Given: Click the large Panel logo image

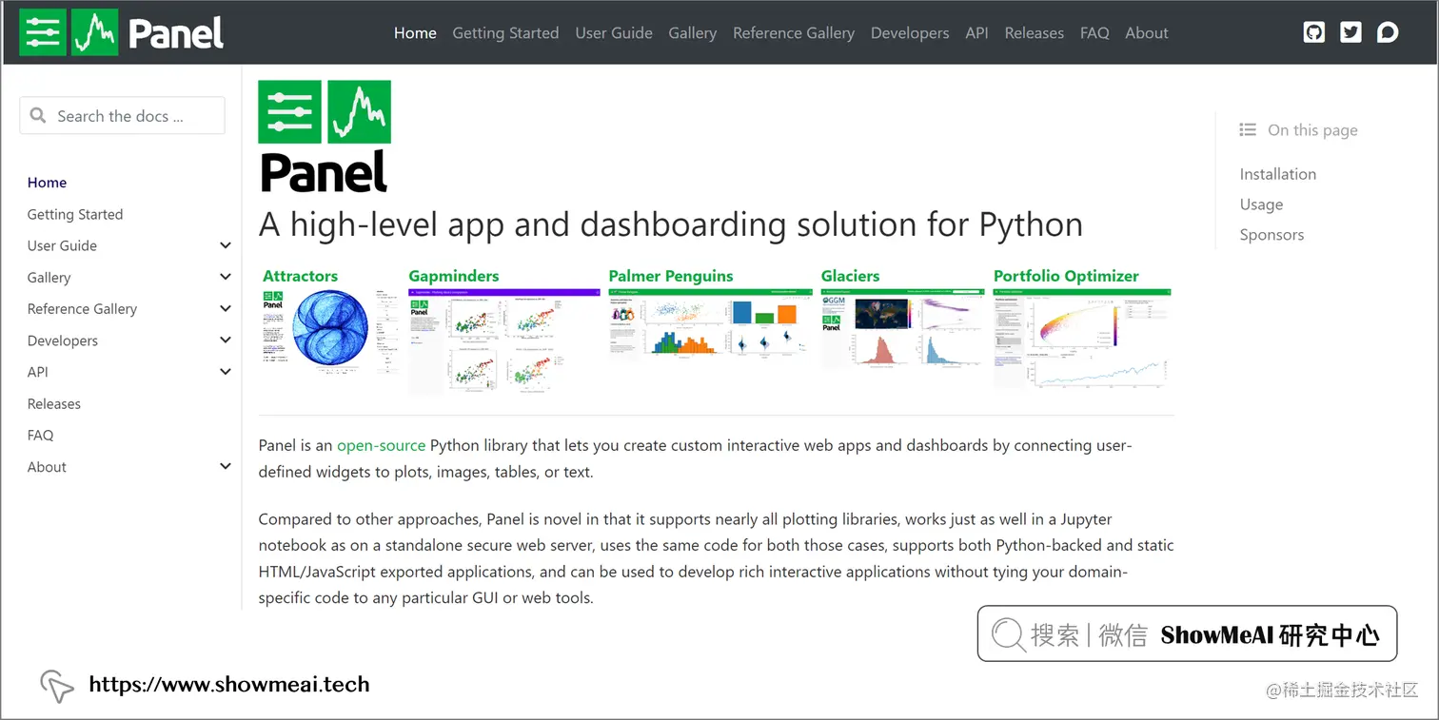Looking at the screenshot, I should tap(325, 136).
